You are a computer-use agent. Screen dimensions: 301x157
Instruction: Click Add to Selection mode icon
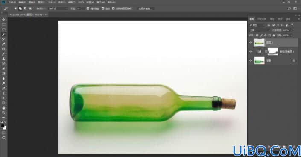coord(20,9)
